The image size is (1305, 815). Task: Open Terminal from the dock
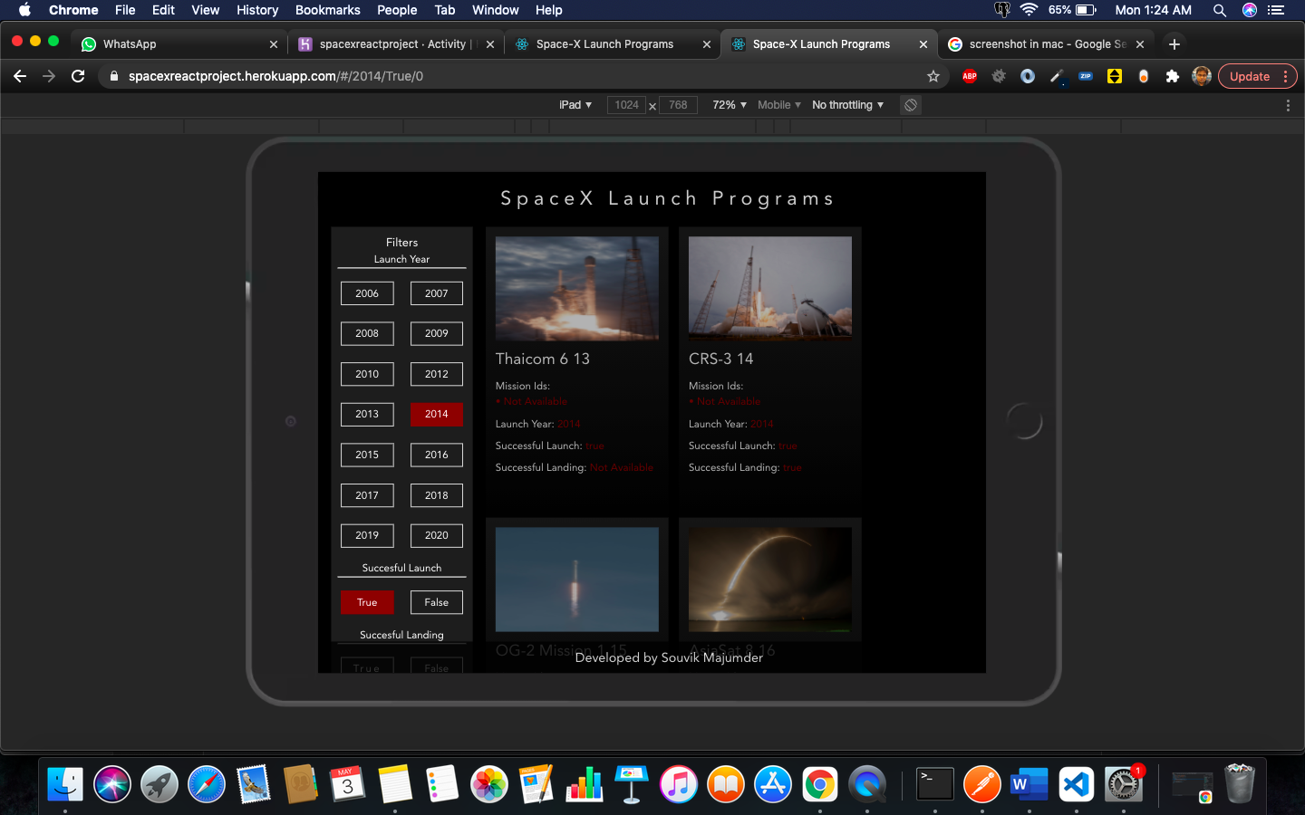(934, 784)
